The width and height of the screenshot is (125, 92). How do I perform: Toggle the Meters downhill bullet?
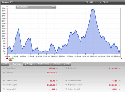tap(66, 89)
